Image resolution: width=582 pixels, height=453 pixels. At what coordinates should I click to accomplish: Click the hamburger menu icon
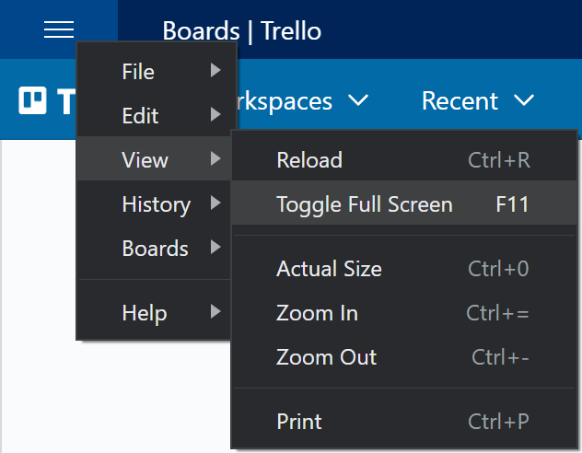point(58,29)
